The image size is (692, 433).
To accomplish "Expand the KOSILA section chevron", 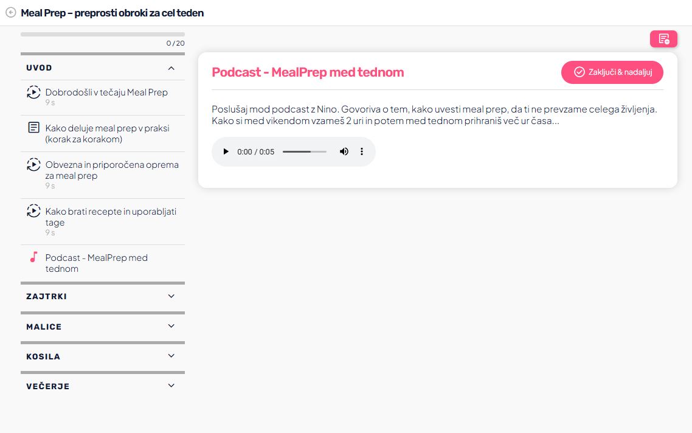I will [x=171, y=356].
